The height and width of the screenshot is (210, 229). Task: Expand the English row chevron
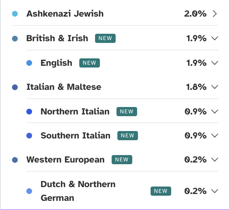click(214, 63)
